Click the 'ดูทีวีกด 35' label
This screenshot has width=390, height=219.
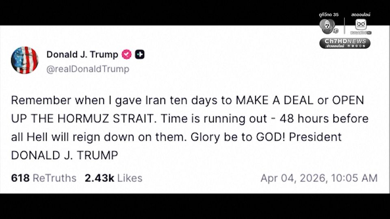pyautogui.click(x=329, y=15)
